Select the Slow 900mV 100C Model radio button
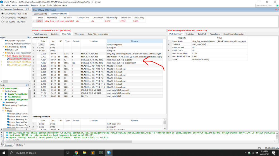 click(x=3, y=14)
